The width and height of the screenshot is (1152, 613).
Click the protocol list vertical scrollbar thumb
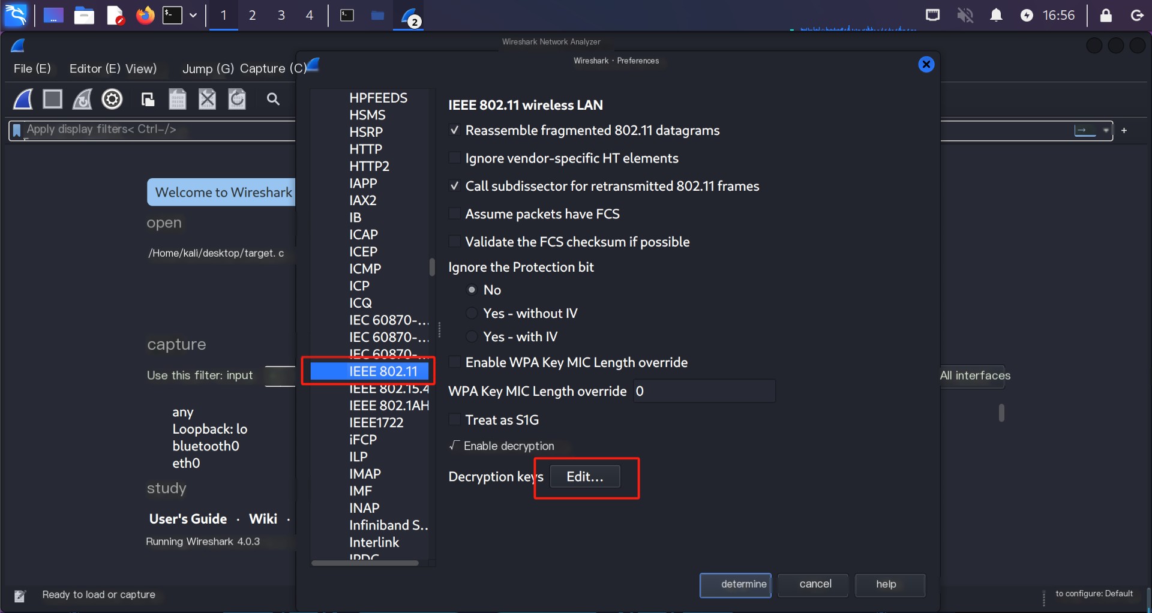click(432, 267)
